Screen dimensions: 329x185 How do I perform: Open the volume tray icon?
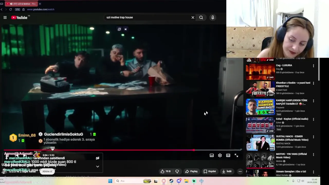pyautogui.click(x=303, y=181)
